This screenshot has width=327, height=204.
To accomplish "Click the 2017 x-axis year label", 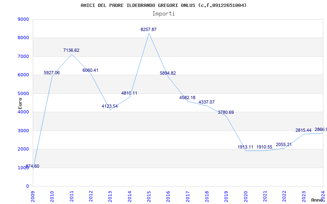I will point(188,197).
